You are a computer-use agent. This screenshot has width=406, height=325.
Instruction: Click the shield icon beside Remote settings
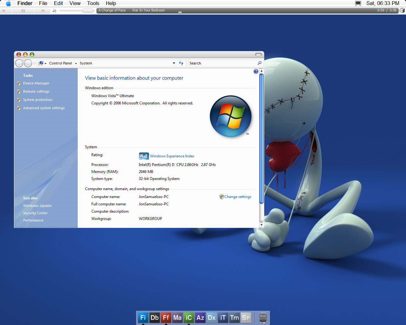coord(19,92)
